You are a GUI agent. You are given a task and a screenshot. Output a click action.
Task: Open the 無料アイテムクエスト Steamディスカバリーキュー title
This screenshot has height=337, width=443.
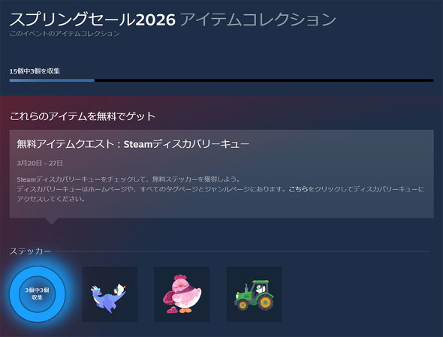133,144
